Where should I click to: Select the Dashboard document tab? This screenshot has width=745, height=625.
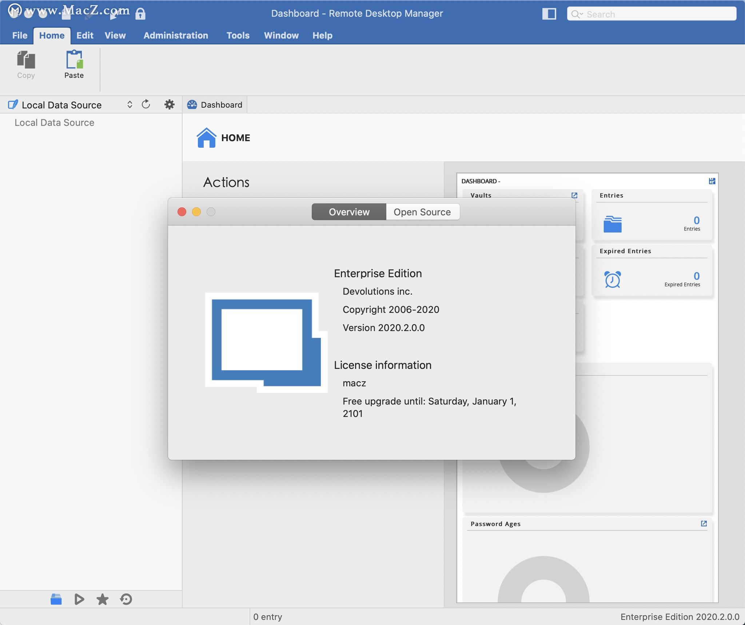point(215,105)
